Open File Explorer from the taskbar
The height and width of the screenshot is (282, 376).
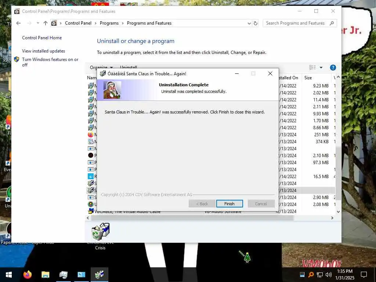click(45, 275)
